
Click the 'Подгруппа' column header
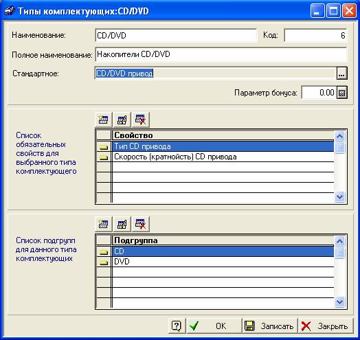(x=223, y=240)
